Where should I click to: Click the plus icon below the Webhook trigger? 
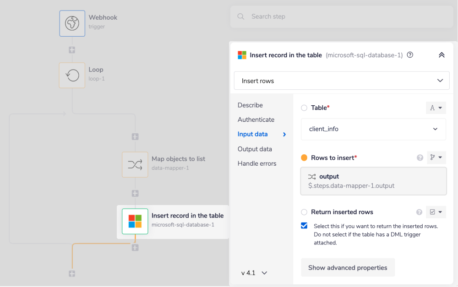72,49
